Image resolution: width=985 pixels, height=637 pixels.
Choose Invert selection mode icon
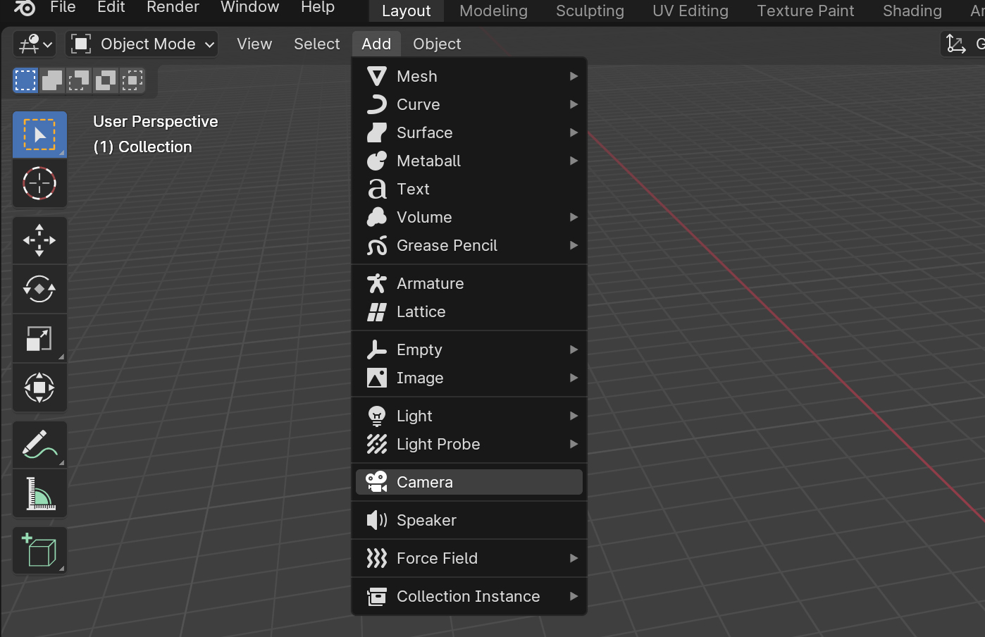106,80
